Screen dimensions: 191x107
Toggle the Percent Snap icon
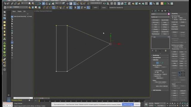81,4
